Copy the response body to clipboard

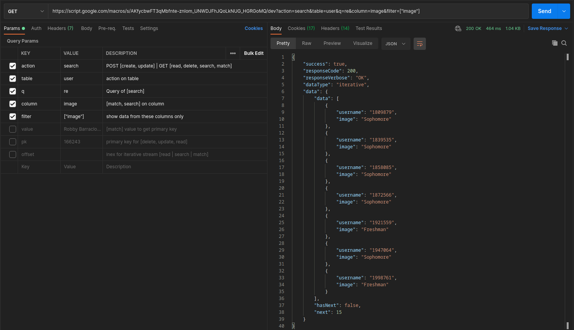click(555, 43)
